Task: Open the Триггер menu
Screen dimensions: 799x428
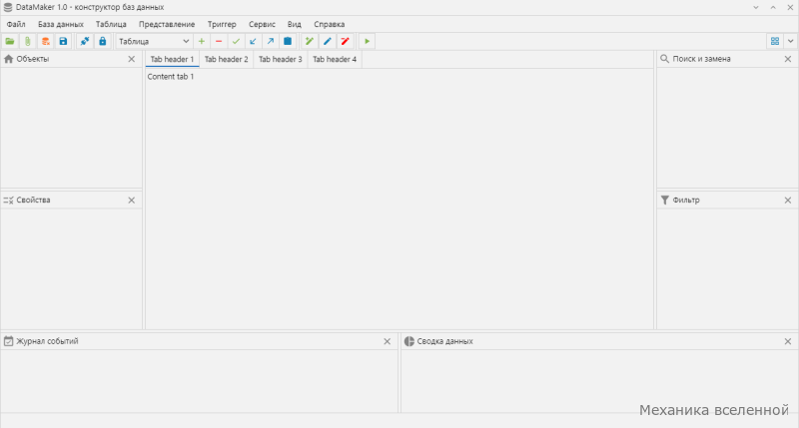Action: pos(222,24)
